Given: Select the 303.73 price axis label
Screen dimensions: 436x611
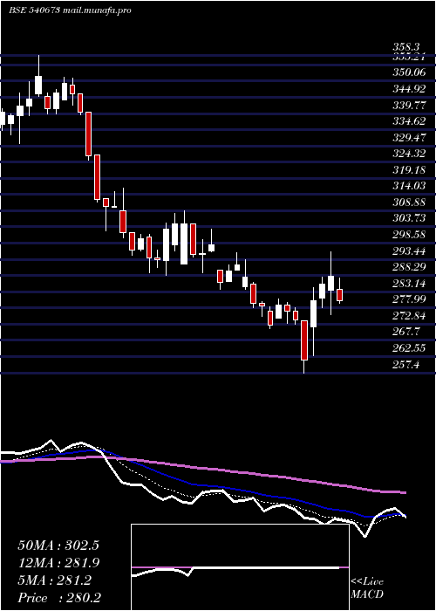Looking at the screenshot, I should tap(408, 218).
